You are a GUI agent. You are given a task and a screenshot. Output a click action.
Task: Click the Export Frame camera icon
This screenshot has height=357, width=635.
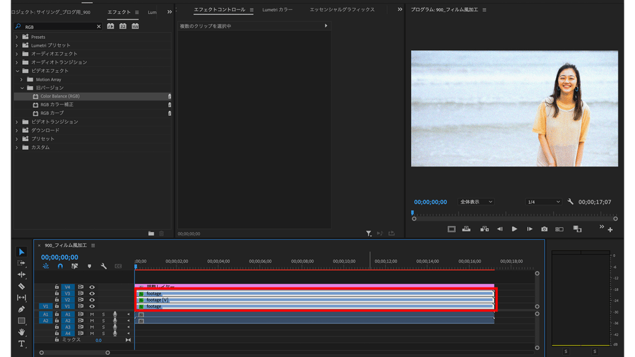pyautogui.click(x=544, y=229)
